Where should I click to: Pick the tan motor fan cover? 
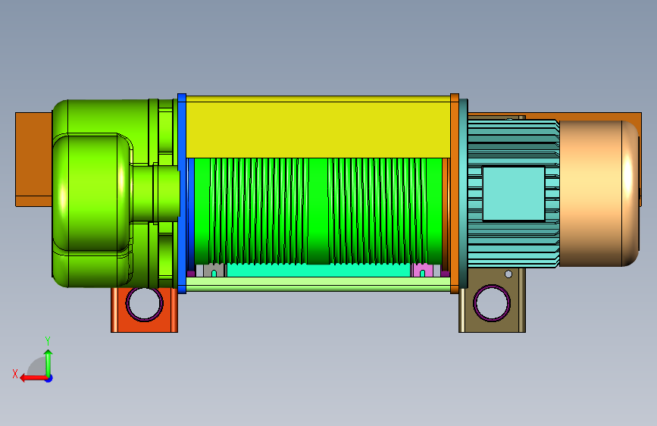(599, 193)
